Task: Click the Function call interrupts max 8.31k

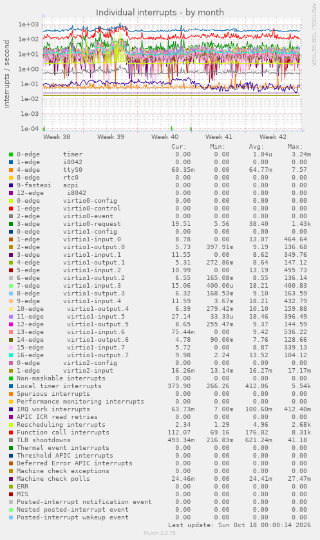Action: point(301,433)
